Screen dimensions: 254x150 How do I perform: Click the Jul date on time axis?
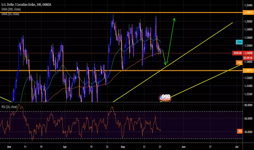coord(237,147)
